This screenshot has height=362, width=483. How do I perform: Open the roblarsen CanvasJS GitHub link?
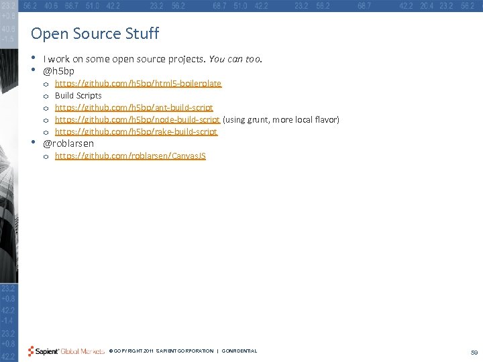click(x=130, y=156)
